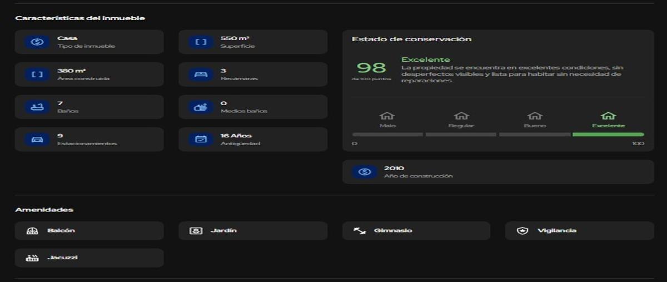The width and height of the screenshot is (667, 282).
Task: Click the brackets icon next to 550 m²
Action: pos(201,42)
